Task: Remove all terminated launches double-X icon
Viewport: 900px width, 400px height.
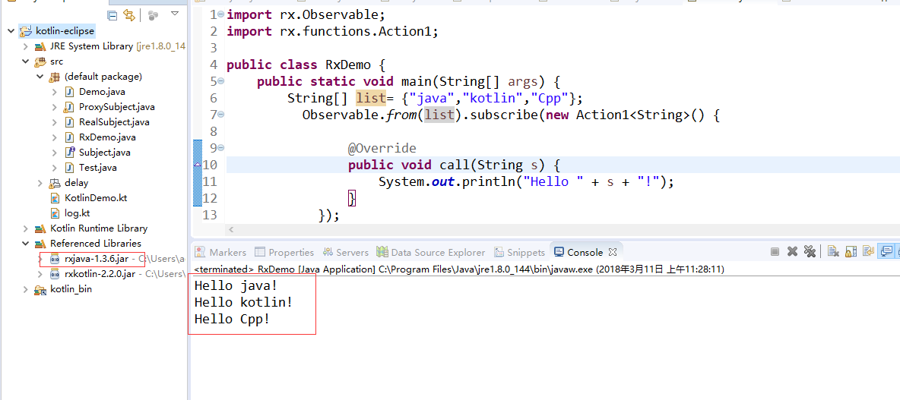Action: [x=810, y=251]
